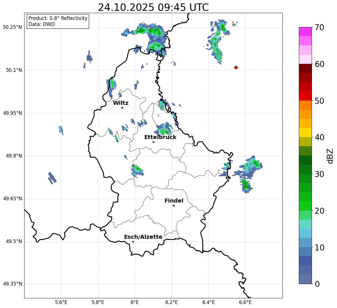The width and height of the screenshot is (337, 308).
Task: Click the 50.1°N latitude label
Action: click(14, 70)
